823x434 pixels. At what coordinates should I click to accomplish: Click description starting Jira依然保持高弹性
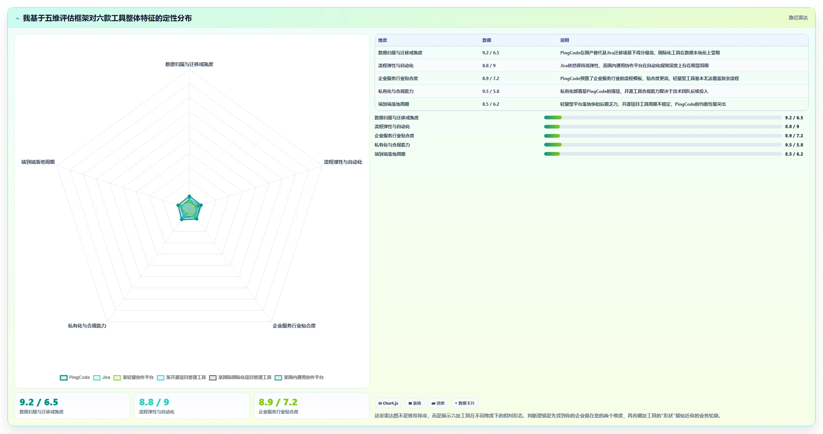(x=634, y=66)
